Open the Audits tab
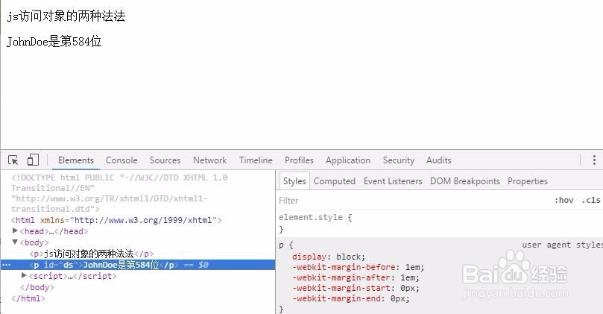603x314 pixels. (x=438, y=160)
